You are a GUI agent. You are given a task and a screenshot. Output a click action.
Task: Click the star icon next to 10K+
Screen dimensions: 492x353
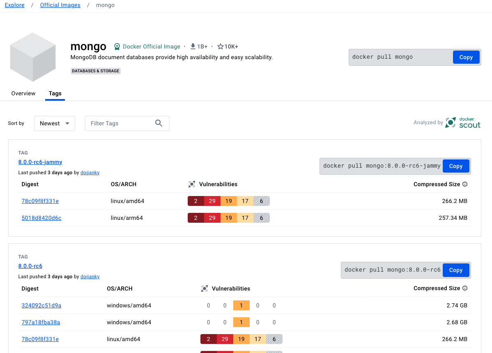(x=220, y=46)
